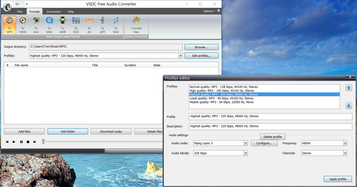Viewport: 357px width, 187px height.
Task: Click the Profile name input field
Action: [x=270, y=116]
